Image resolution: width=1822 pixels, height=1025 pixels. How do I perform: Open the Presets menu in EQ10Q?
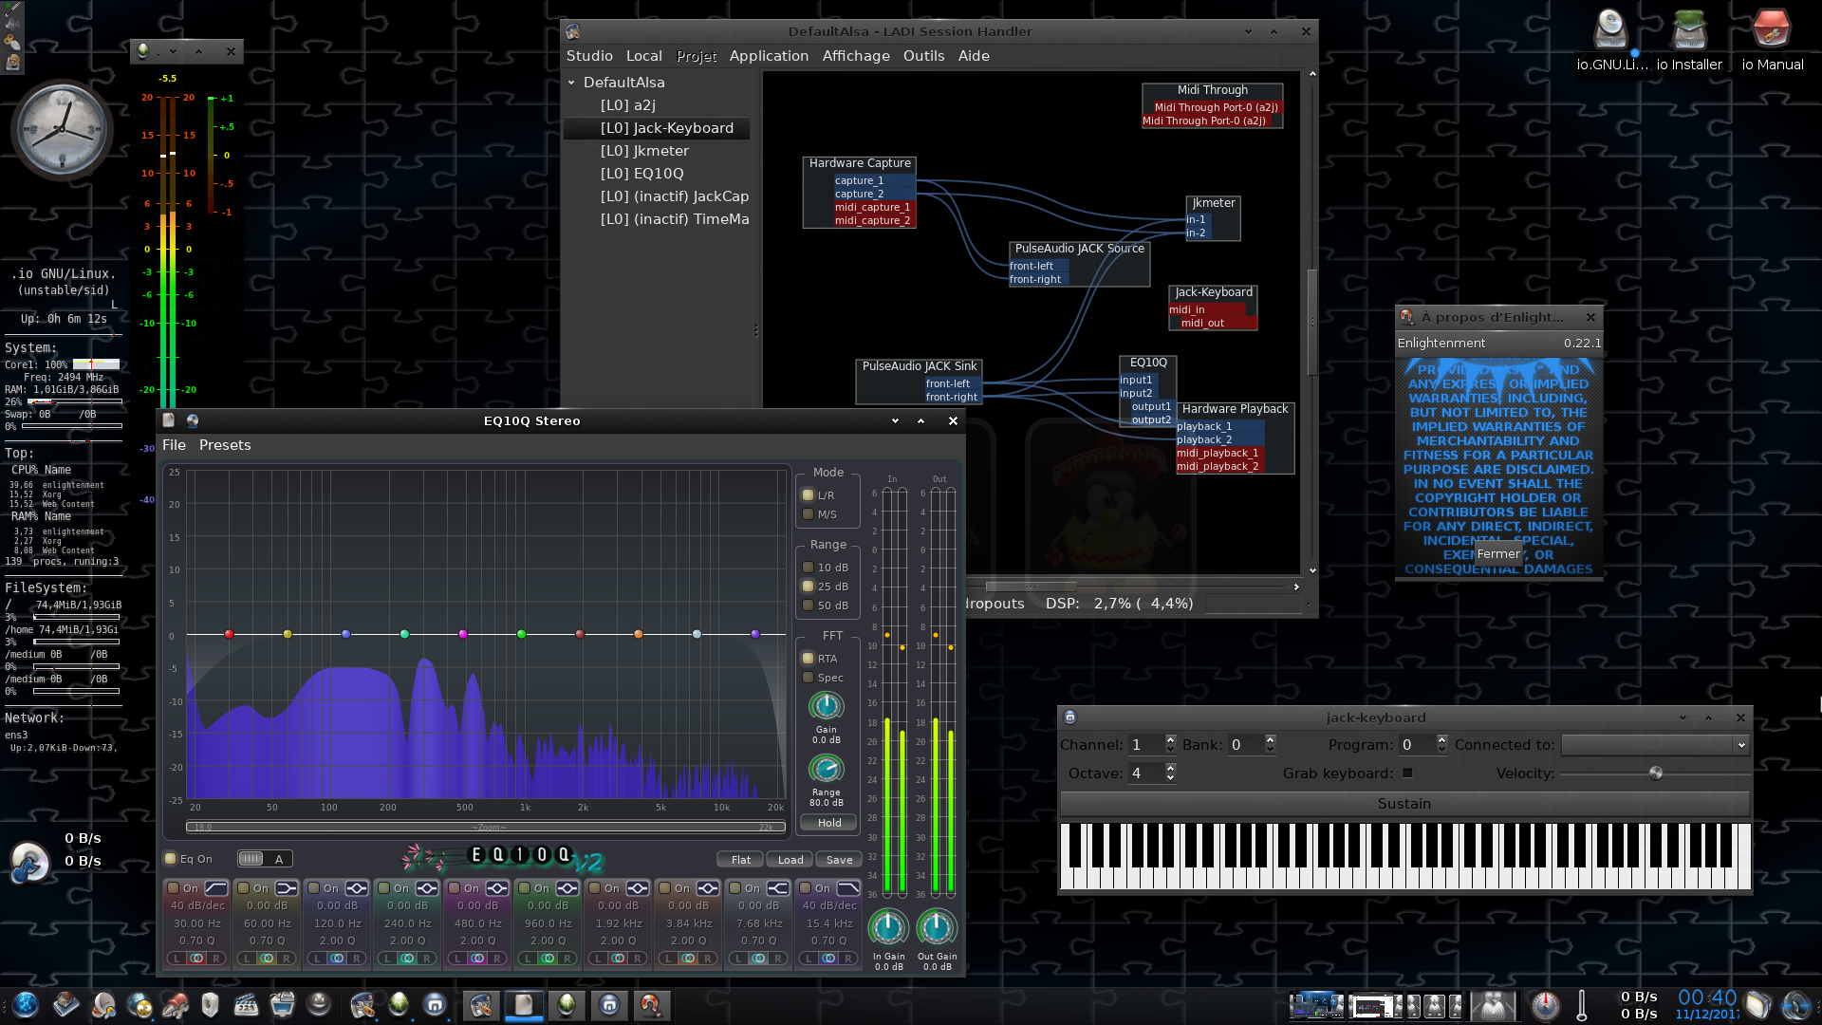[225, 445]
